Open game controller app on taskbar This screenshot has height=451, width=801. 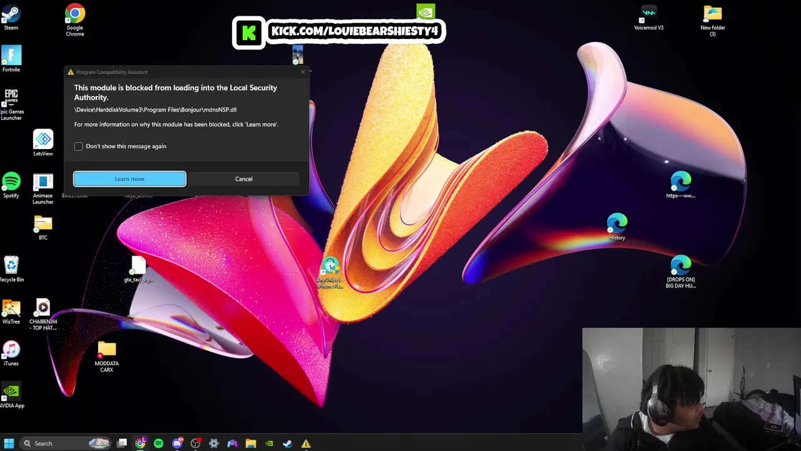click(232, 443)
